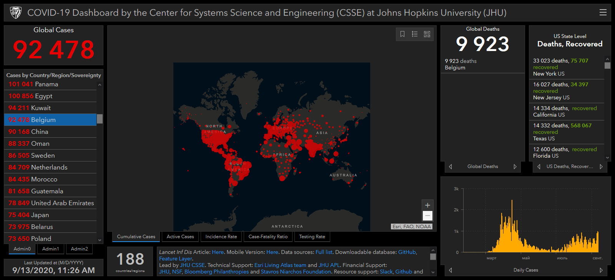Go to previous Global Deaths panel

(x=450, y=166)
